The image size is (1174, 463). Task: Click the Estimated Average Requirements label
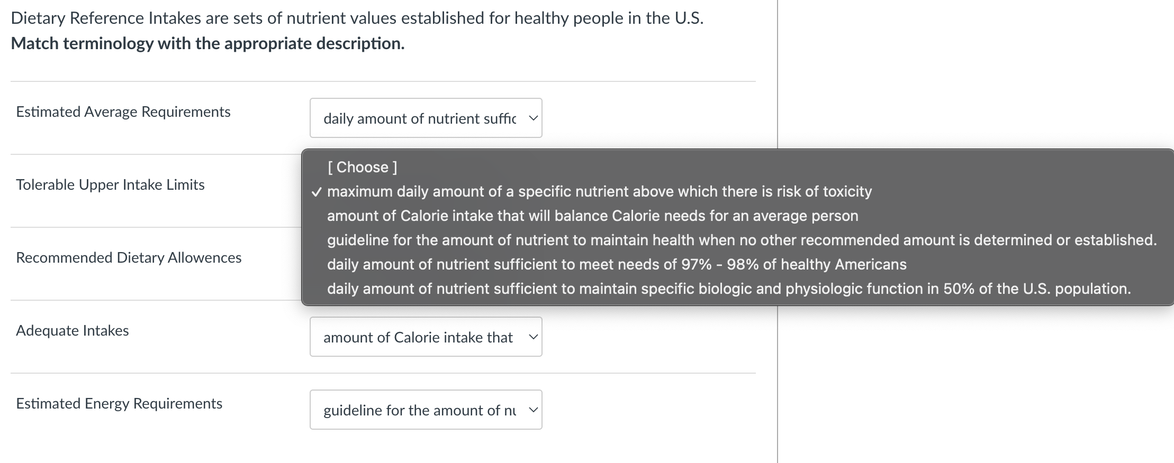[x=123, y=112]
